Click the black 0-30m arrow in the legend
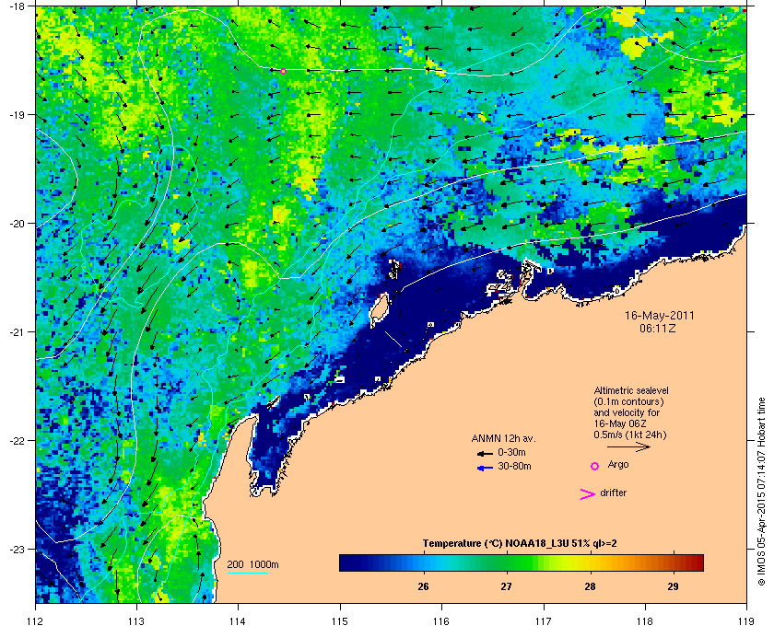Viewport: 774px width, 626px height. 485,453
